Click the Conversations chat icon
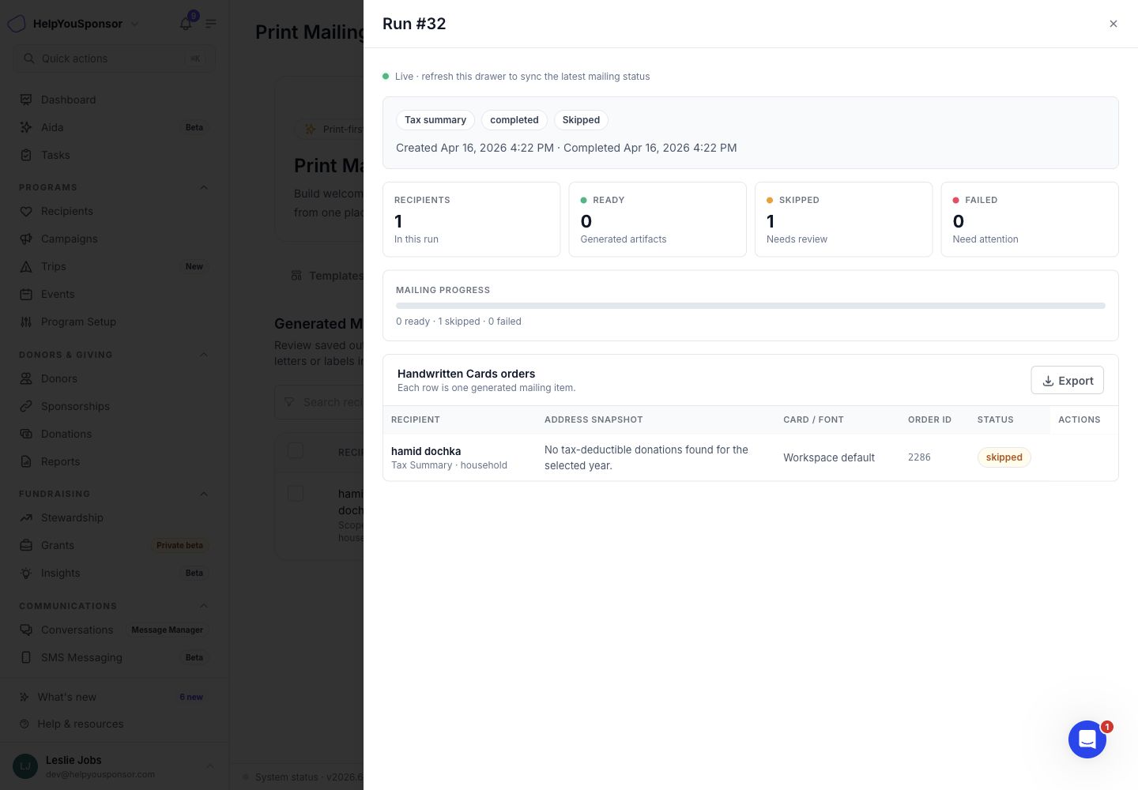This screenshot has height=790, width=1138. (26, 630)
